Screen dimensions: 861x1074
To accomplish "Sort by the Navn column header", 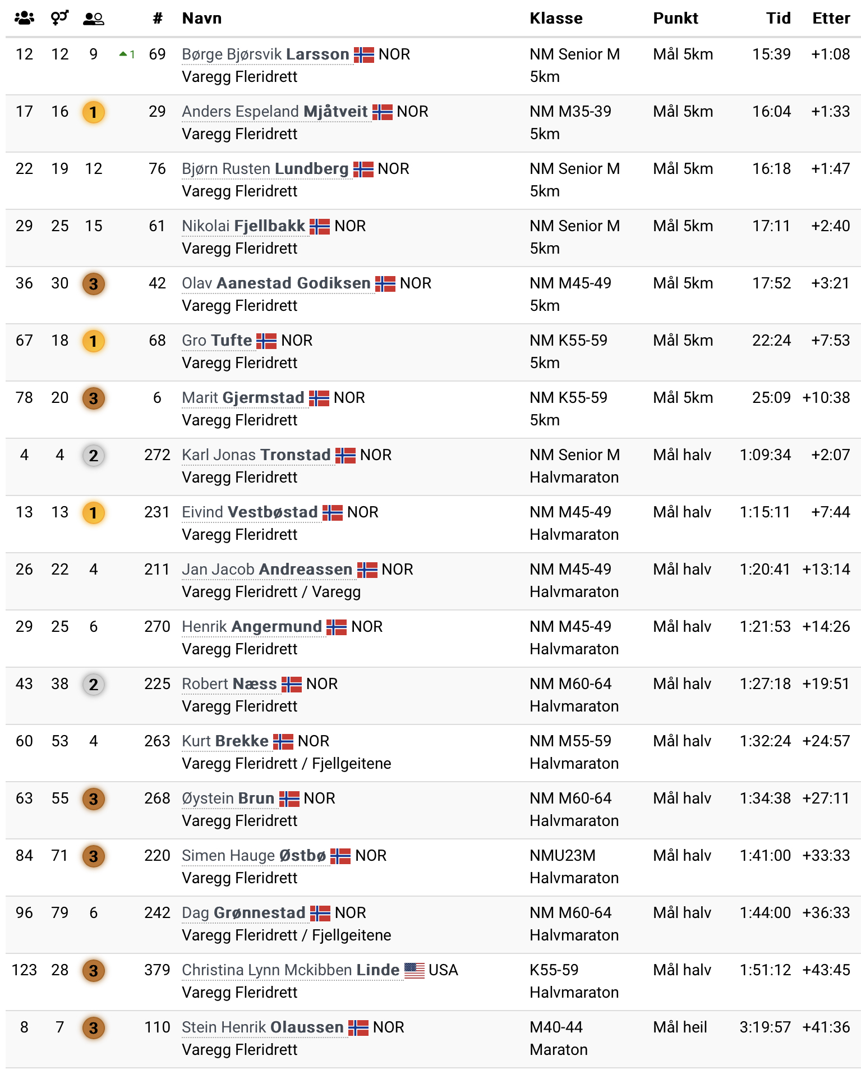I will pos(202,19).
